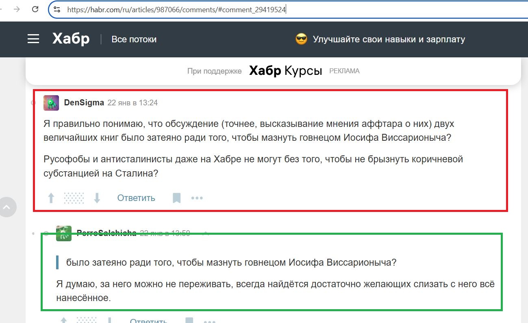528x323 pixels.
Task: Open the hamburger menu next to Хабр logo
Action: point(33,39)
